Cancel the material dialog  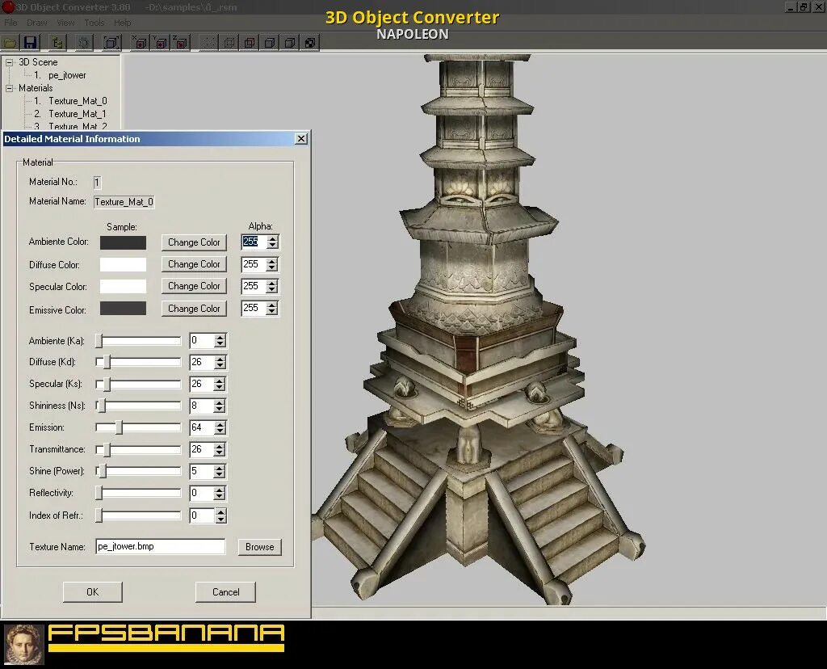(226, 592)
